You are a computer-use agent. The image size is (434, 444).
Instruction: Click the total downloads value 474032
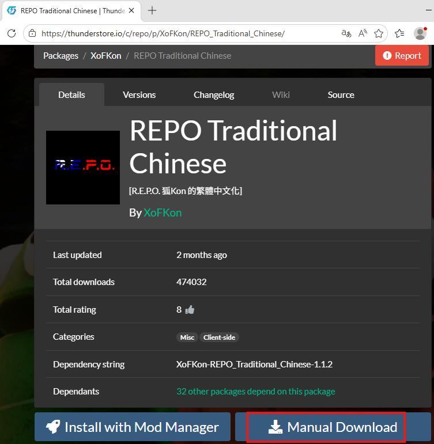point(191,282)
